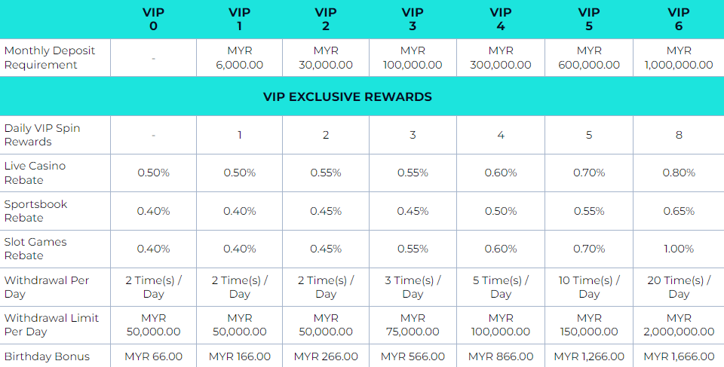Select the Birthday Bonus row label

pyautogui.click(x=47, y=356)
